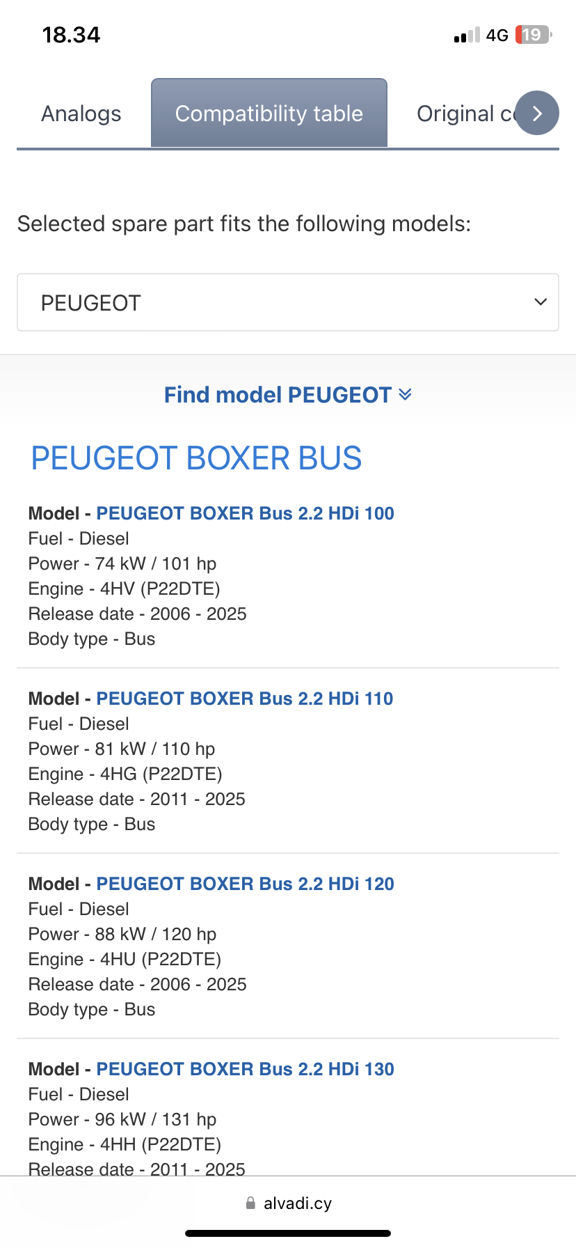
Task: Click the lock icon beside alvadi.cy
Action: point(250,1203)
